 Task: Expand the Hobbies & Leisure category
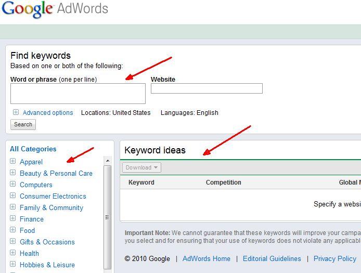(x=13, y=264)
